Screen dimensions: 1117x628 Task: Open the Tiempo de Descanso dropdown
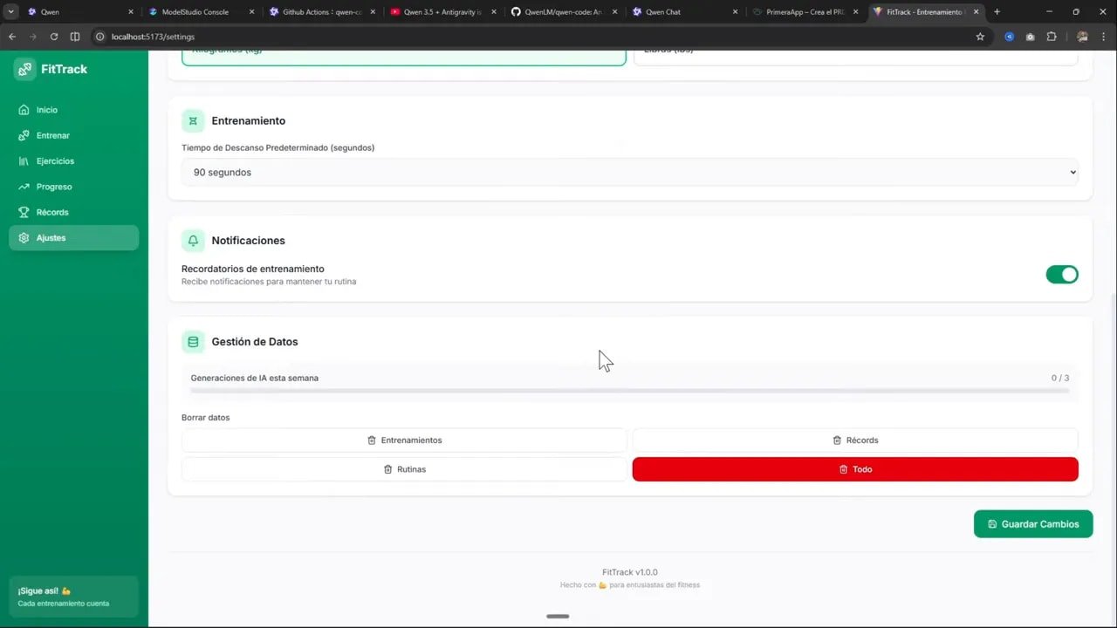pos(630,172)
